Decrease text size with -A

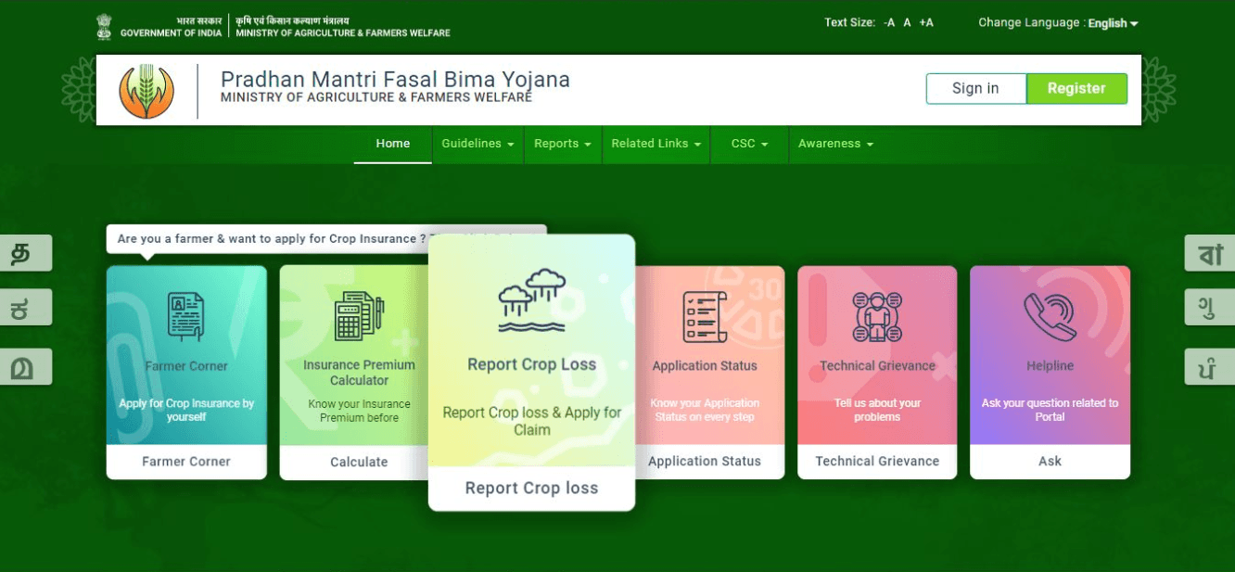(x=889, y=22)
